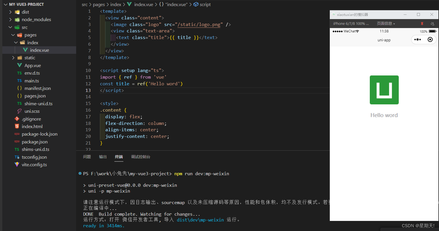The image size is (439, 231).
Task: Collapse the MY-VUE3-PROJECT root folder
Action: point(6,4)
